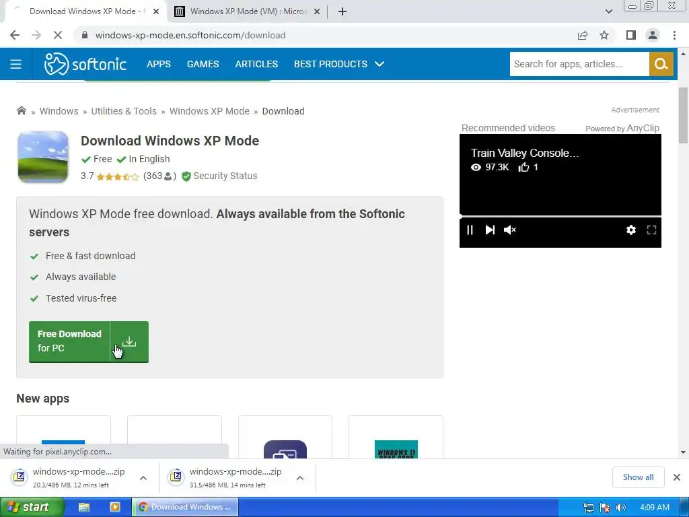Expand options for second zip download
The width and height of the screenshot is (689, 517).
coord(300,478)
